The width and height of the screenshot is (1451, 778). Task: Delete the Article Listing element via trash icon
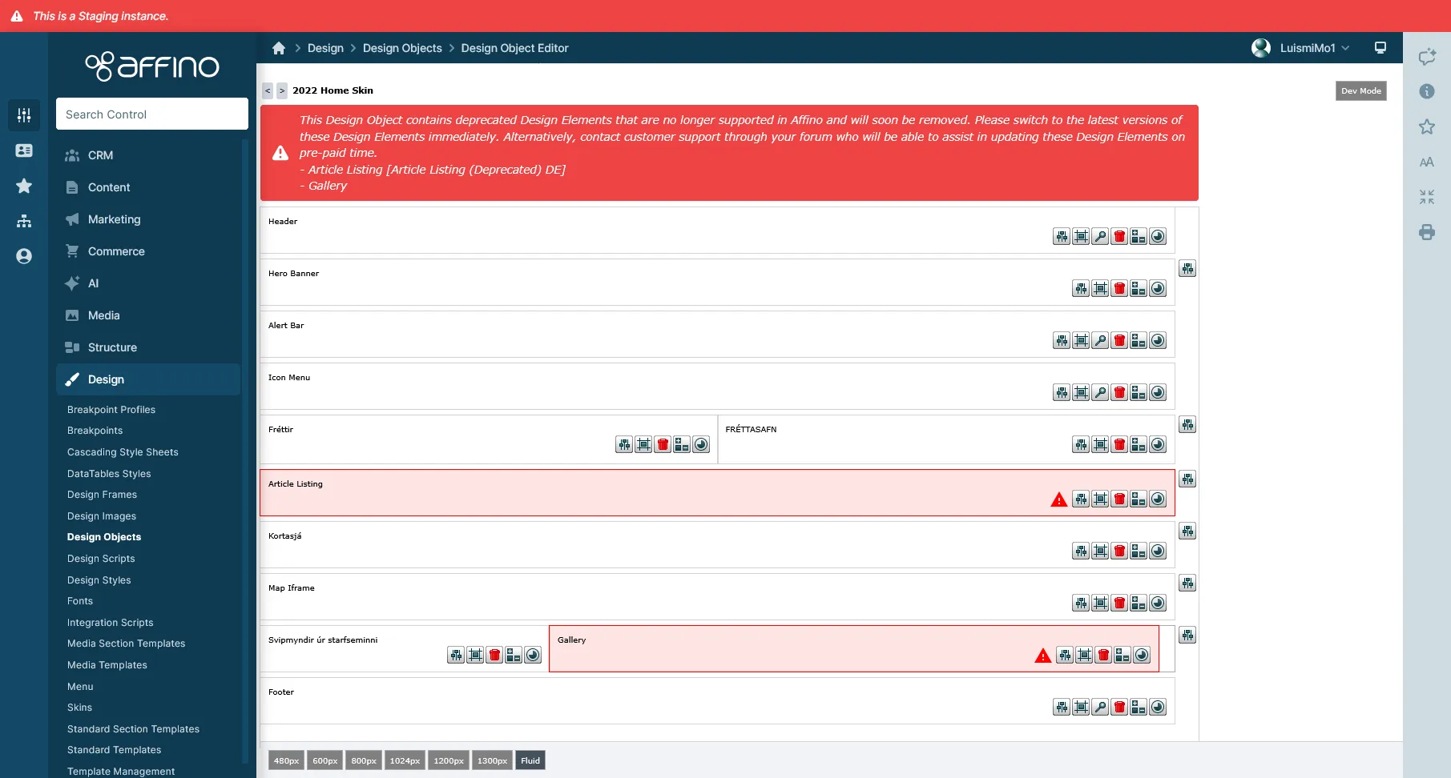click(x=1119, y=499)
